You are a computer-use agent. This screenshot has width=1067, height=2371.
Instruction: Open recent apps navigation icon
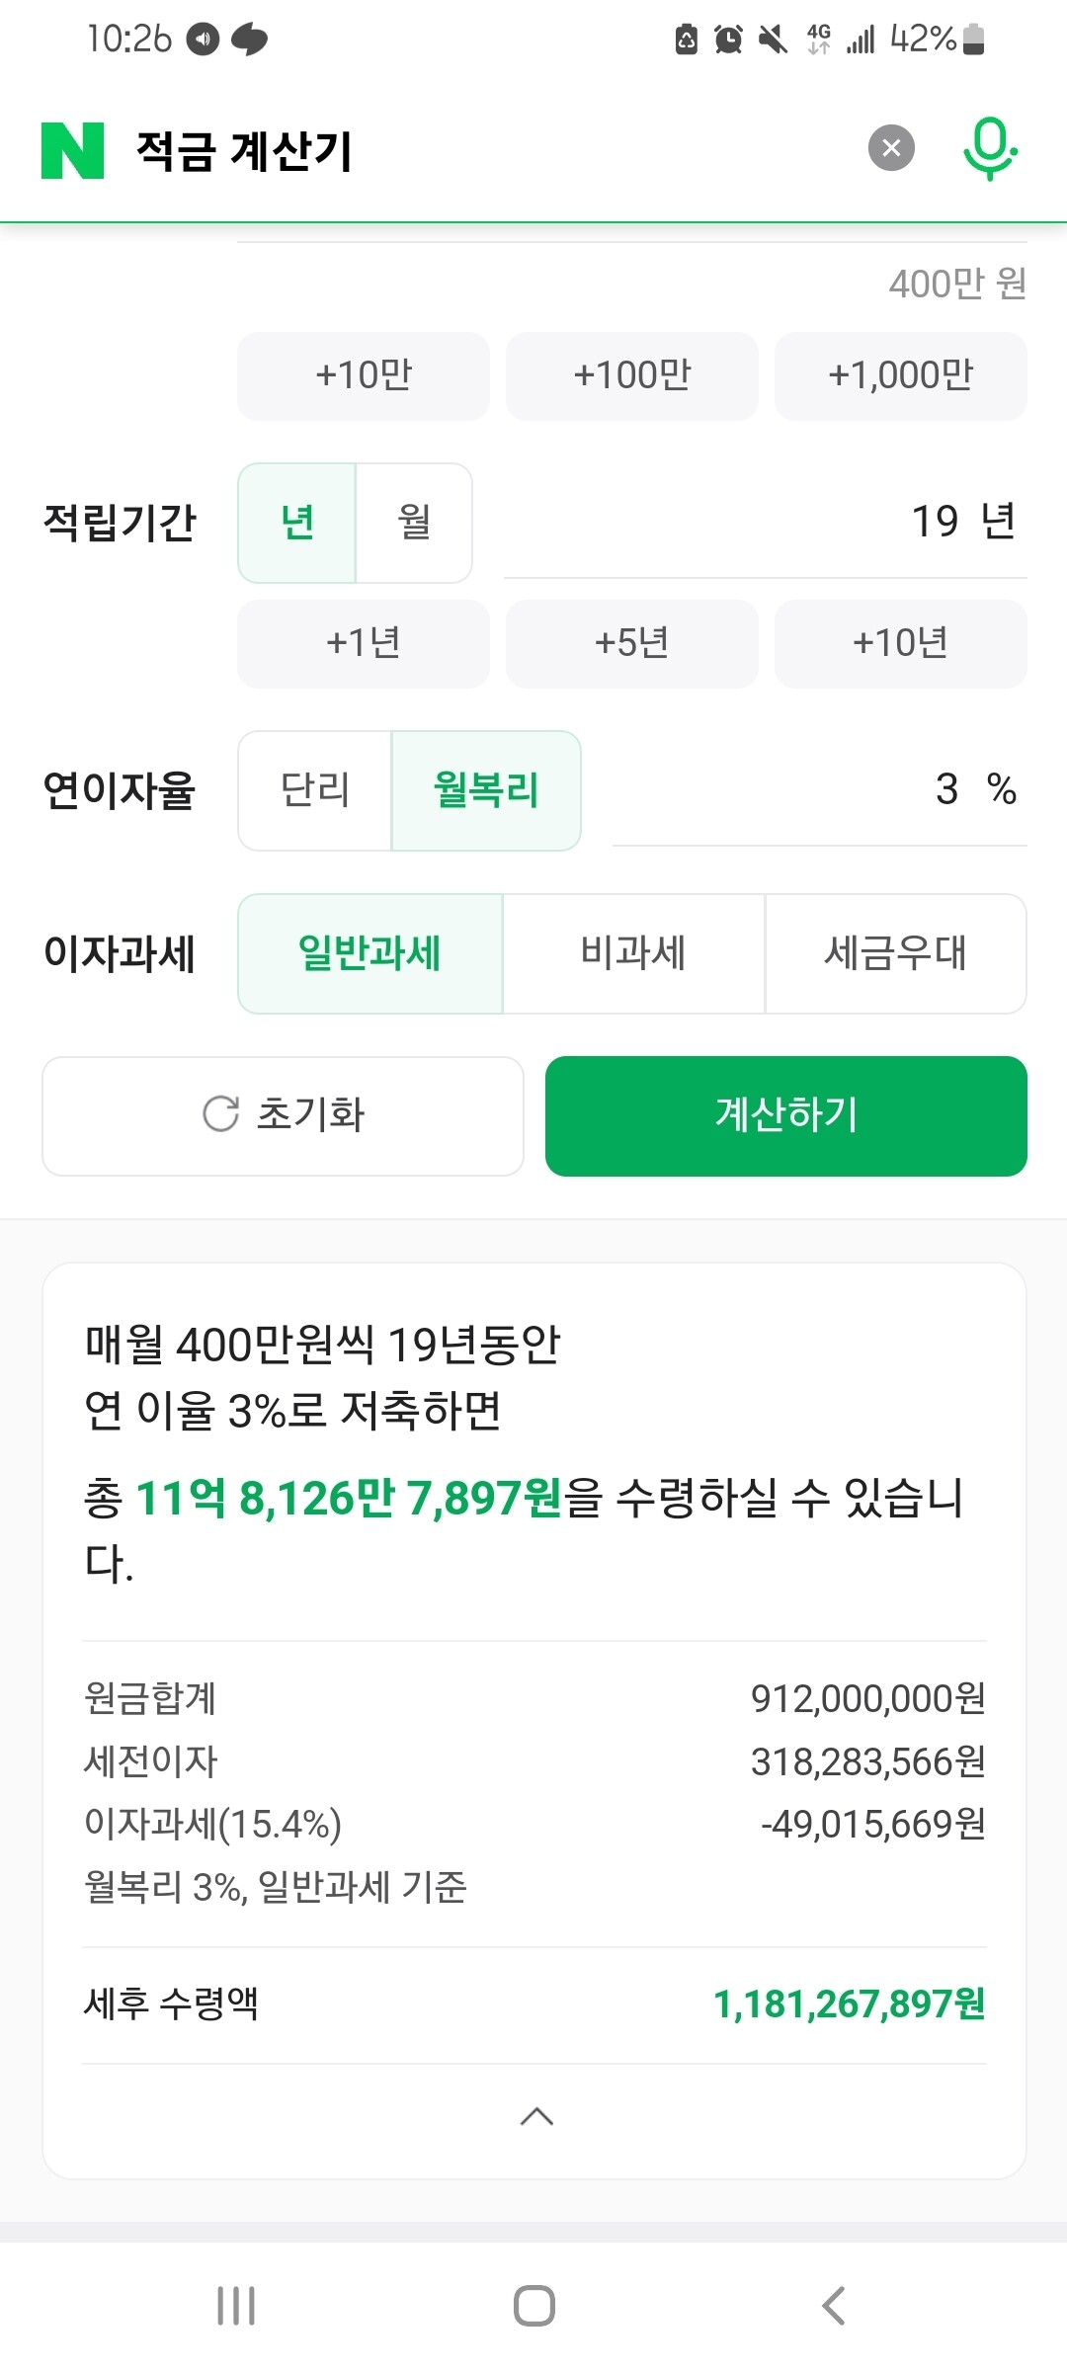[x=236, y=2306]
